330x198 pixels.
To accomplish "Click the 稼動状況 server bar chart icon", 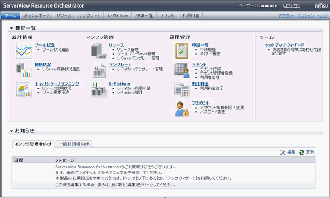I will (24, 70).
